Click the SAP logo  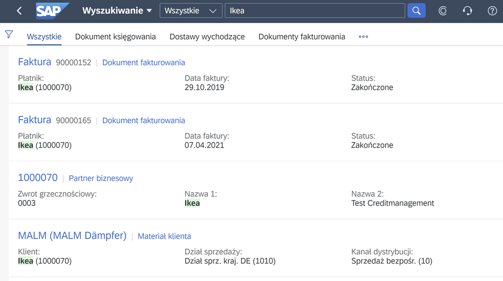(x=52, y=11)
